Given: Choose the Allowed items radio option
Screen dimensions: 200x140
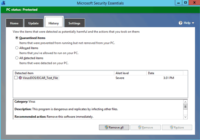Looking at the screenshot, I should (x=17, y=48).
